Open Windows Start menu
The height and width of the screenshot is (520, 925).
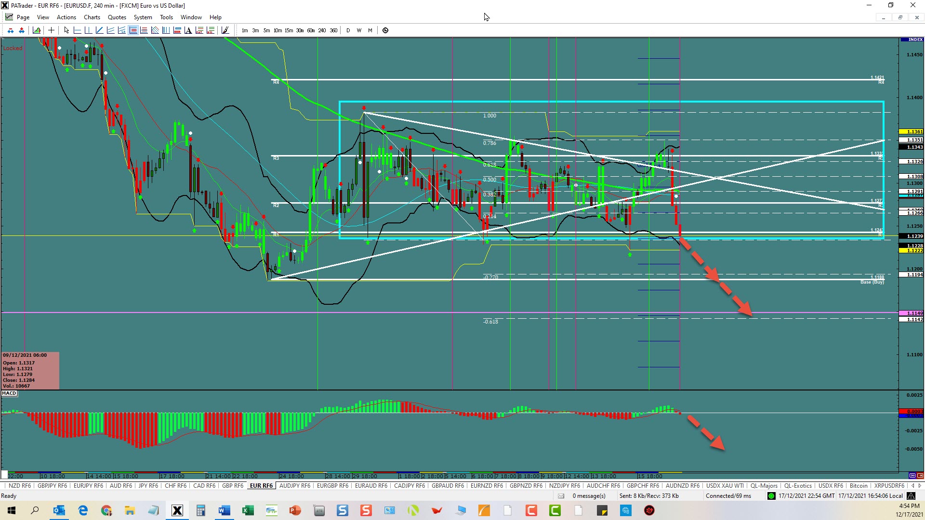tap(12, 510)
